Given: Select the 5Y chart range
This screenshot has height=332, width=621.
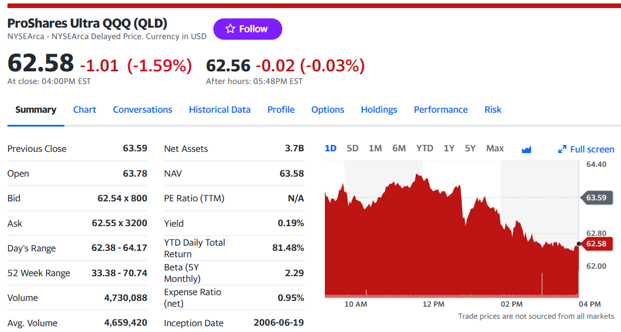Looking at the screenshot, I should click(x=470, y=148).
